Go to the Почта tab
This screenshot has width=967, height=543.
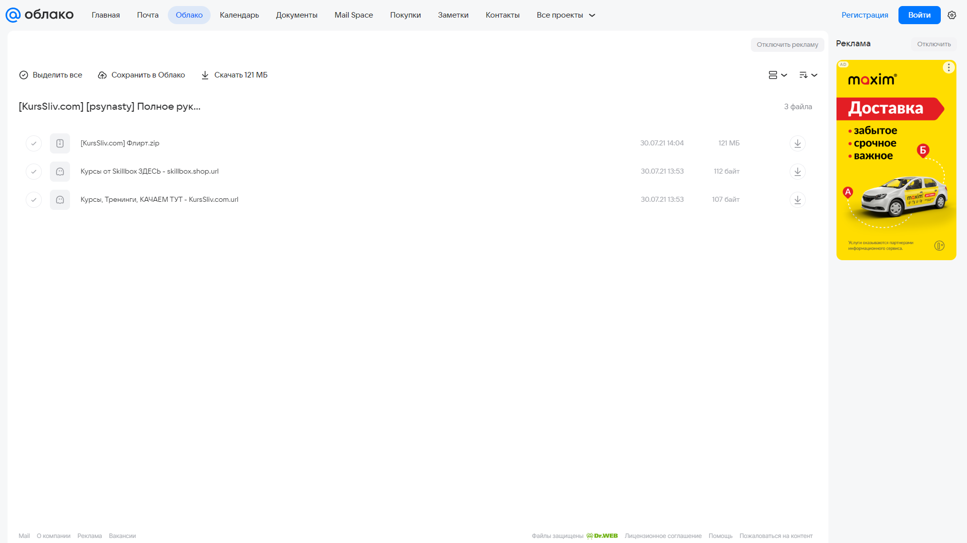(148, 15)
